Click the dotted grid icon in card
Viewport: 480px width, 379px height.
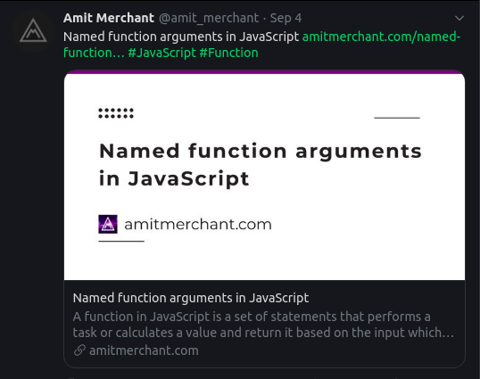[116, 113]
